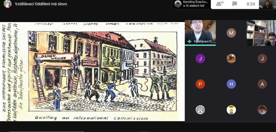The width and height of the screenshot is (276, 132).
Task: Select the speaking presenter video tile Vzdělávací O...
Action: click(x=200, y=33)
